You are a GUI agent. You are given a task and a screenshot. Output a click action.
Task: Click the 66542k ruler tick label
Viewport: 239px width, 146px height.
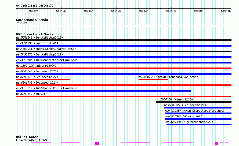pyautogui.click(x=116, y=11)
